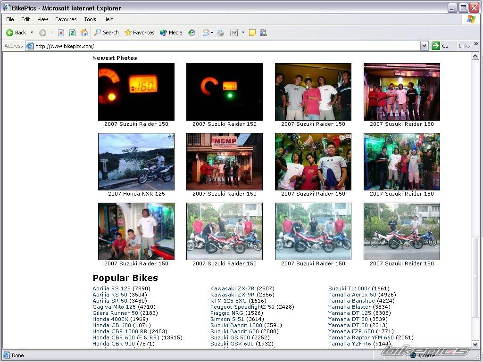Screen dimensions: 483x362
Task: Click the Go button beside address bar
Action: (441, 46)
